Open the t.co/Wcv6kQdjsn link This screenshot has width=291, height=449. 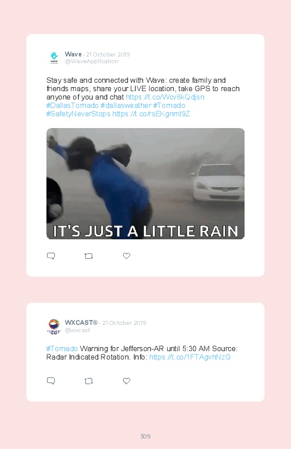click(x=165, y=97)
